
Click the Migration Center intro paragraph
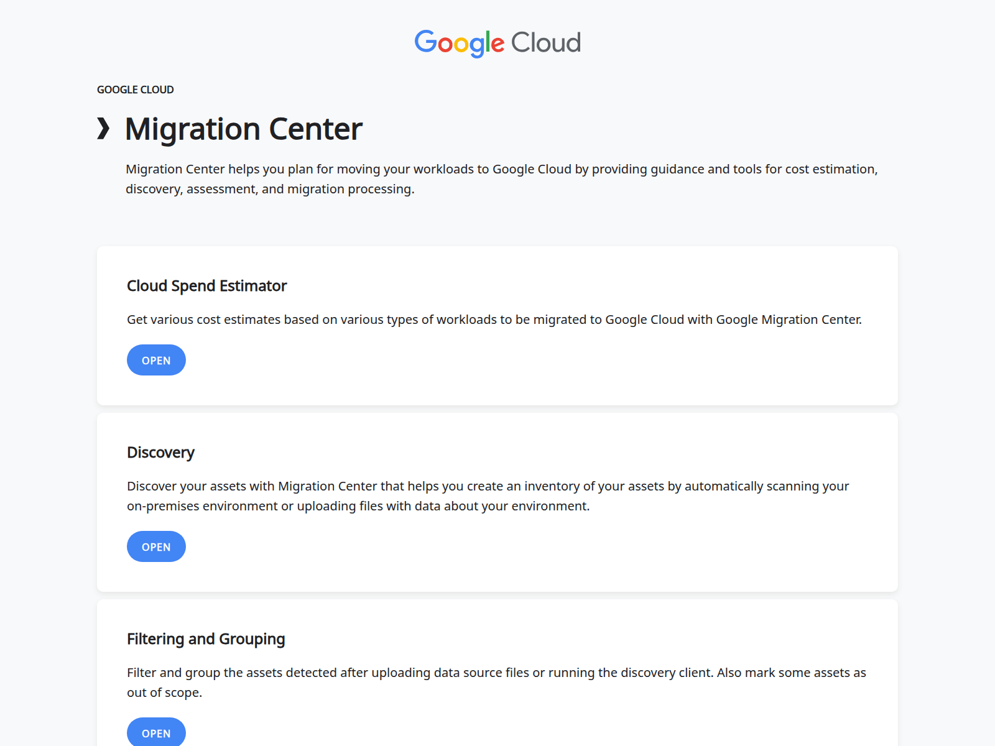[501, 179]
